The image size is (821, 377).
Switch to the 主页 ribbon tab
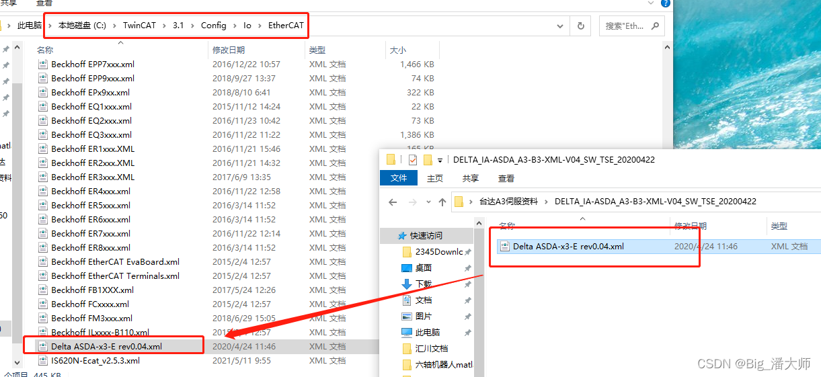click(x=435, y=178)
